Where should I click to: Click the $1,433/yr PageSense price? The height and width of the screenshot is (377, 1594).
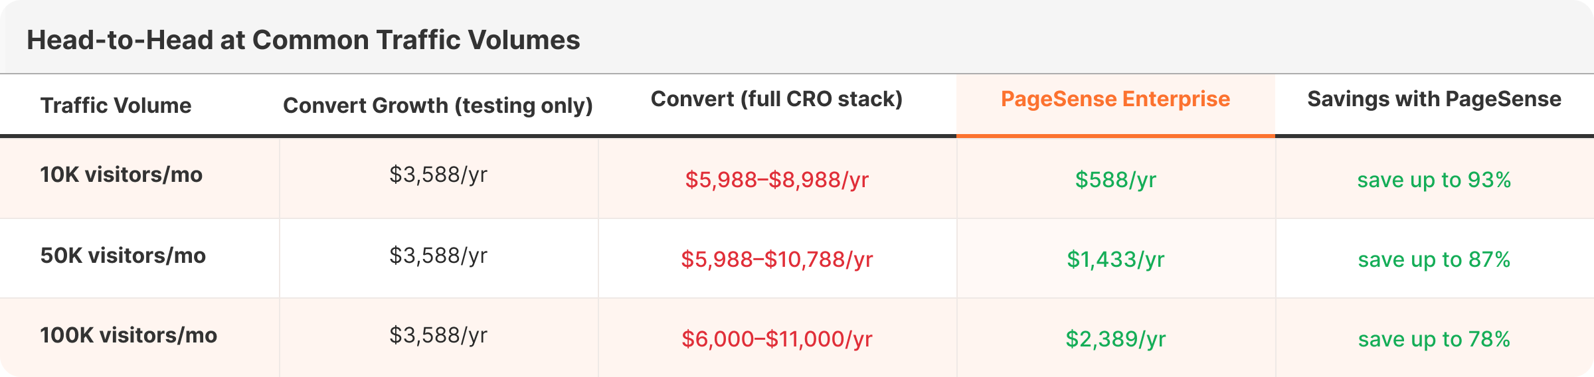1116,260
